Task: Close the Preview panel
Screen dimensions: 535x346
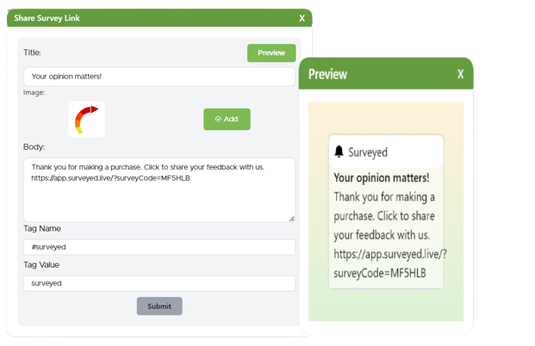Action: point(460,74)
